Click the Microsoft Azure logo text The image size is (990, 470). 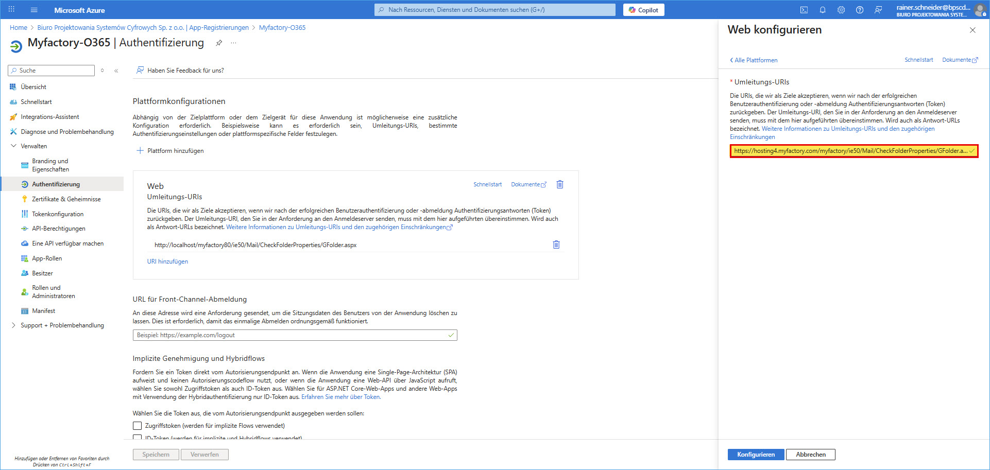click(79, 10)
